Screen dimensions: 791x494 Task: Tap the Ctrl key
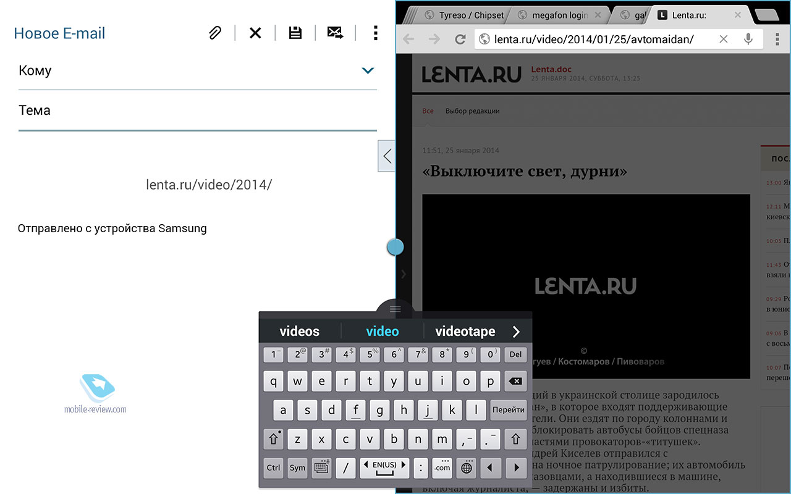273,467
